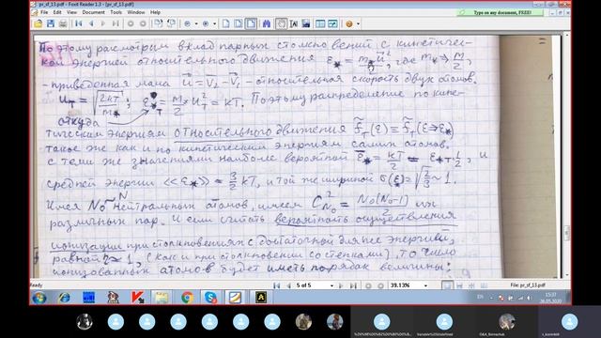Click the scroll-up arrow at document right edge

(x=567, y=35)
